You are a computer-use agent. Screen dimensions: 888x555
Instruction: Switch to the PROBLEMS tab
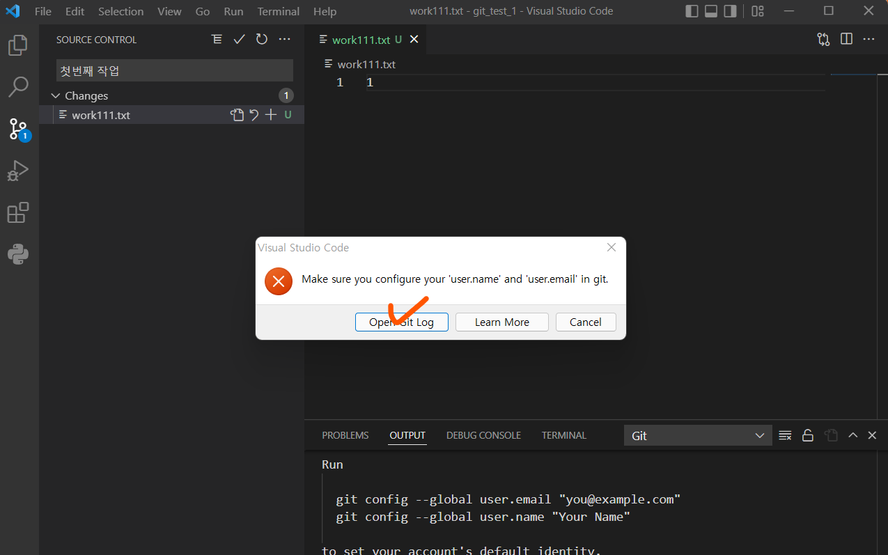(345, 435)
